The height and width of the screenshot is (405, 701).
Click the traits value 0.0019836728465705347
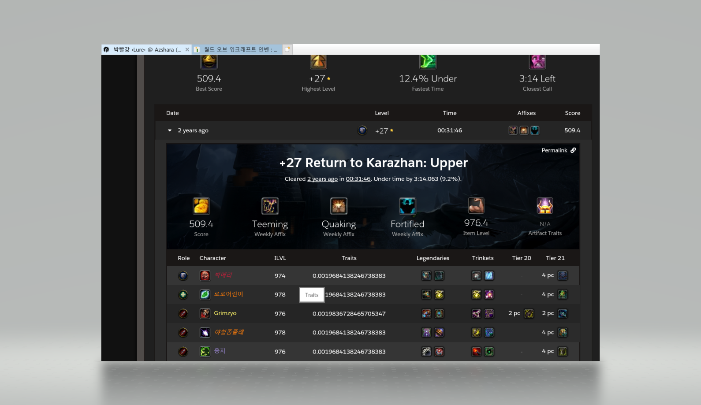349,314
